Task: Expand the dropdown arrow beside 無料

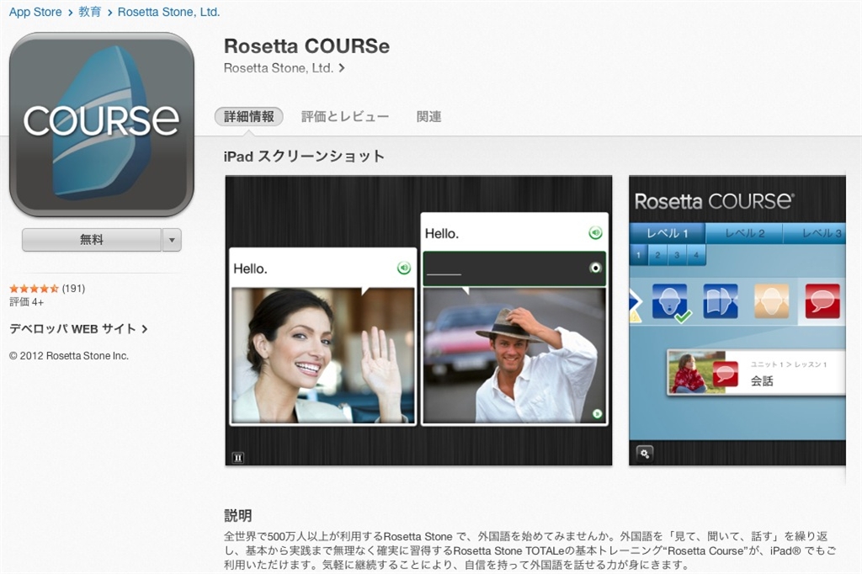Action: pyautogui.click(x=172, y=240)
